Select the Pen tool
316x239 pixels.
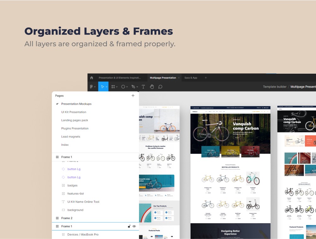click(x=133, y=87)
